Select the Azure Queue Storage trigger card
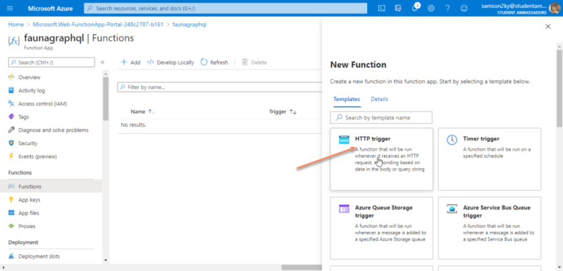This screenshot has width=563, height=271. [x=381, y=228]
